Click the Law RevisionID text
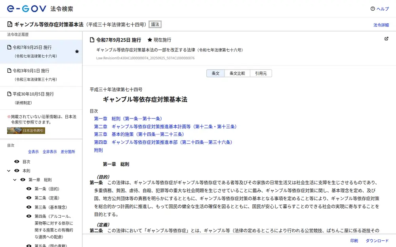 tap(145, 58)
